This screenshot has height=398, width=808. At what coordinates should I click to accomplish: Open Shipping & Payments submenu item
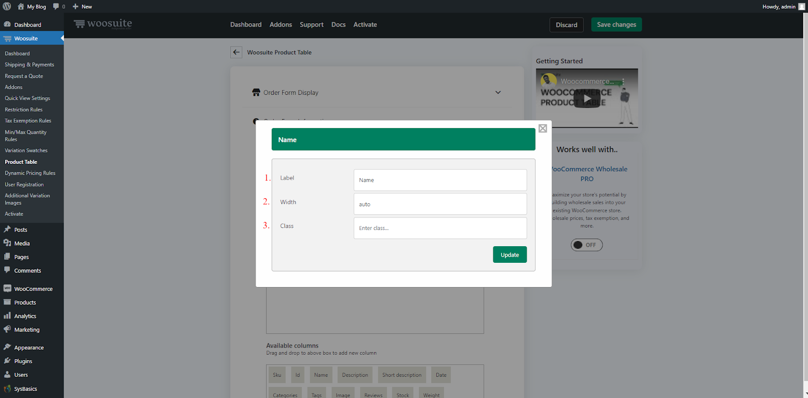click(x=29, y=65)
